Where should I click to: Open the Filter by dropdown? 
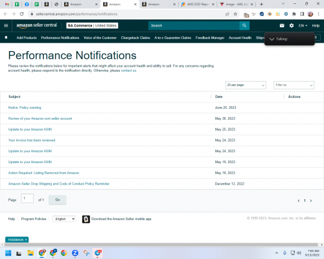pos(294,85)
